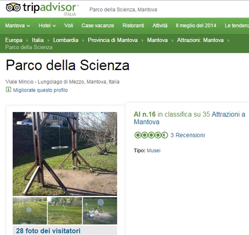Open thumbnail showing the white bicycle
Screen dimensions: 249x235
click(100, 211)
